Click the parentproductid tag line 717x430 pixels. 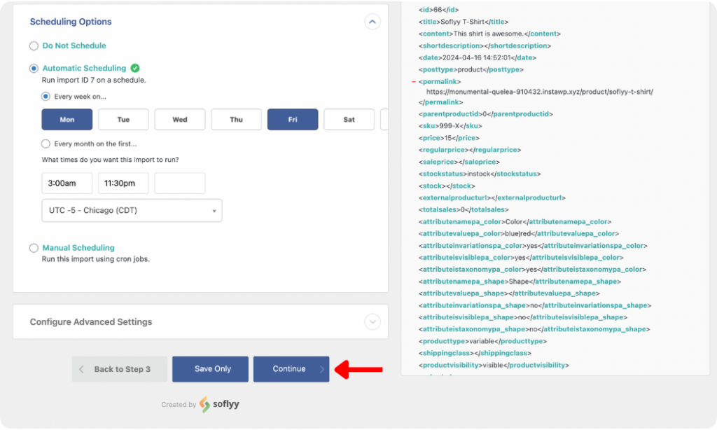(486, 114)
